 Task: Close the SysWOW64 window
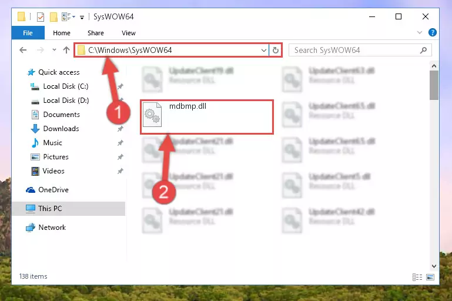click(x=425, y=16)
